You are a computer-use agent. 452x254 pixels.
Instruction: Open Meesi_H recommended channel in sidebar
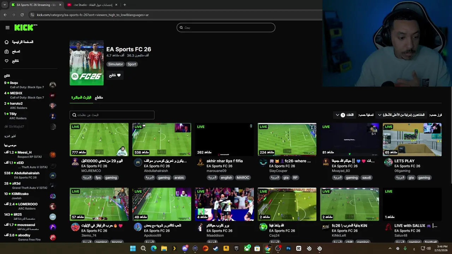pos(30,155)
